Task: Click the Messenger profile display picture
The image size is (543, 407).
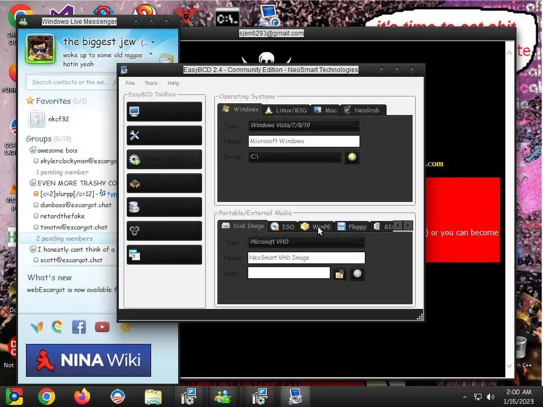Action: pos(40,49)
